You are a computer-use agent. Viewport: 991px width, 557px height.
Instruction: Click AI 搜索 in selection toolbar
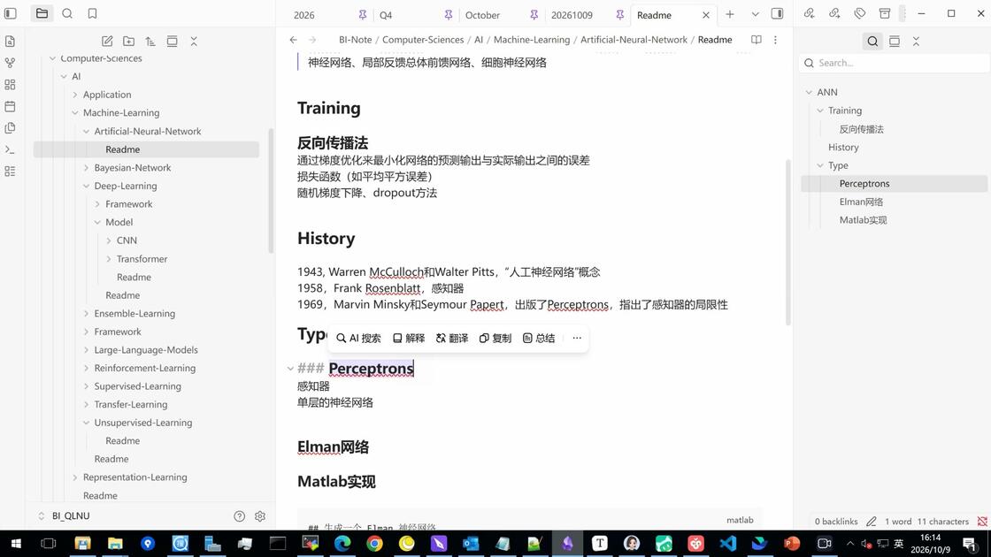click(x=358, y=339)
